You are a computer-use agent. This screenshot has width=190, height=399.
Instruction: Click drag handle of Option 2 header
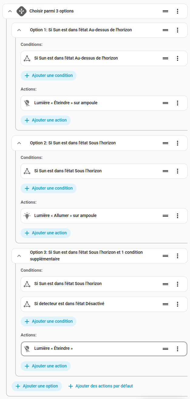click(165, 143)
